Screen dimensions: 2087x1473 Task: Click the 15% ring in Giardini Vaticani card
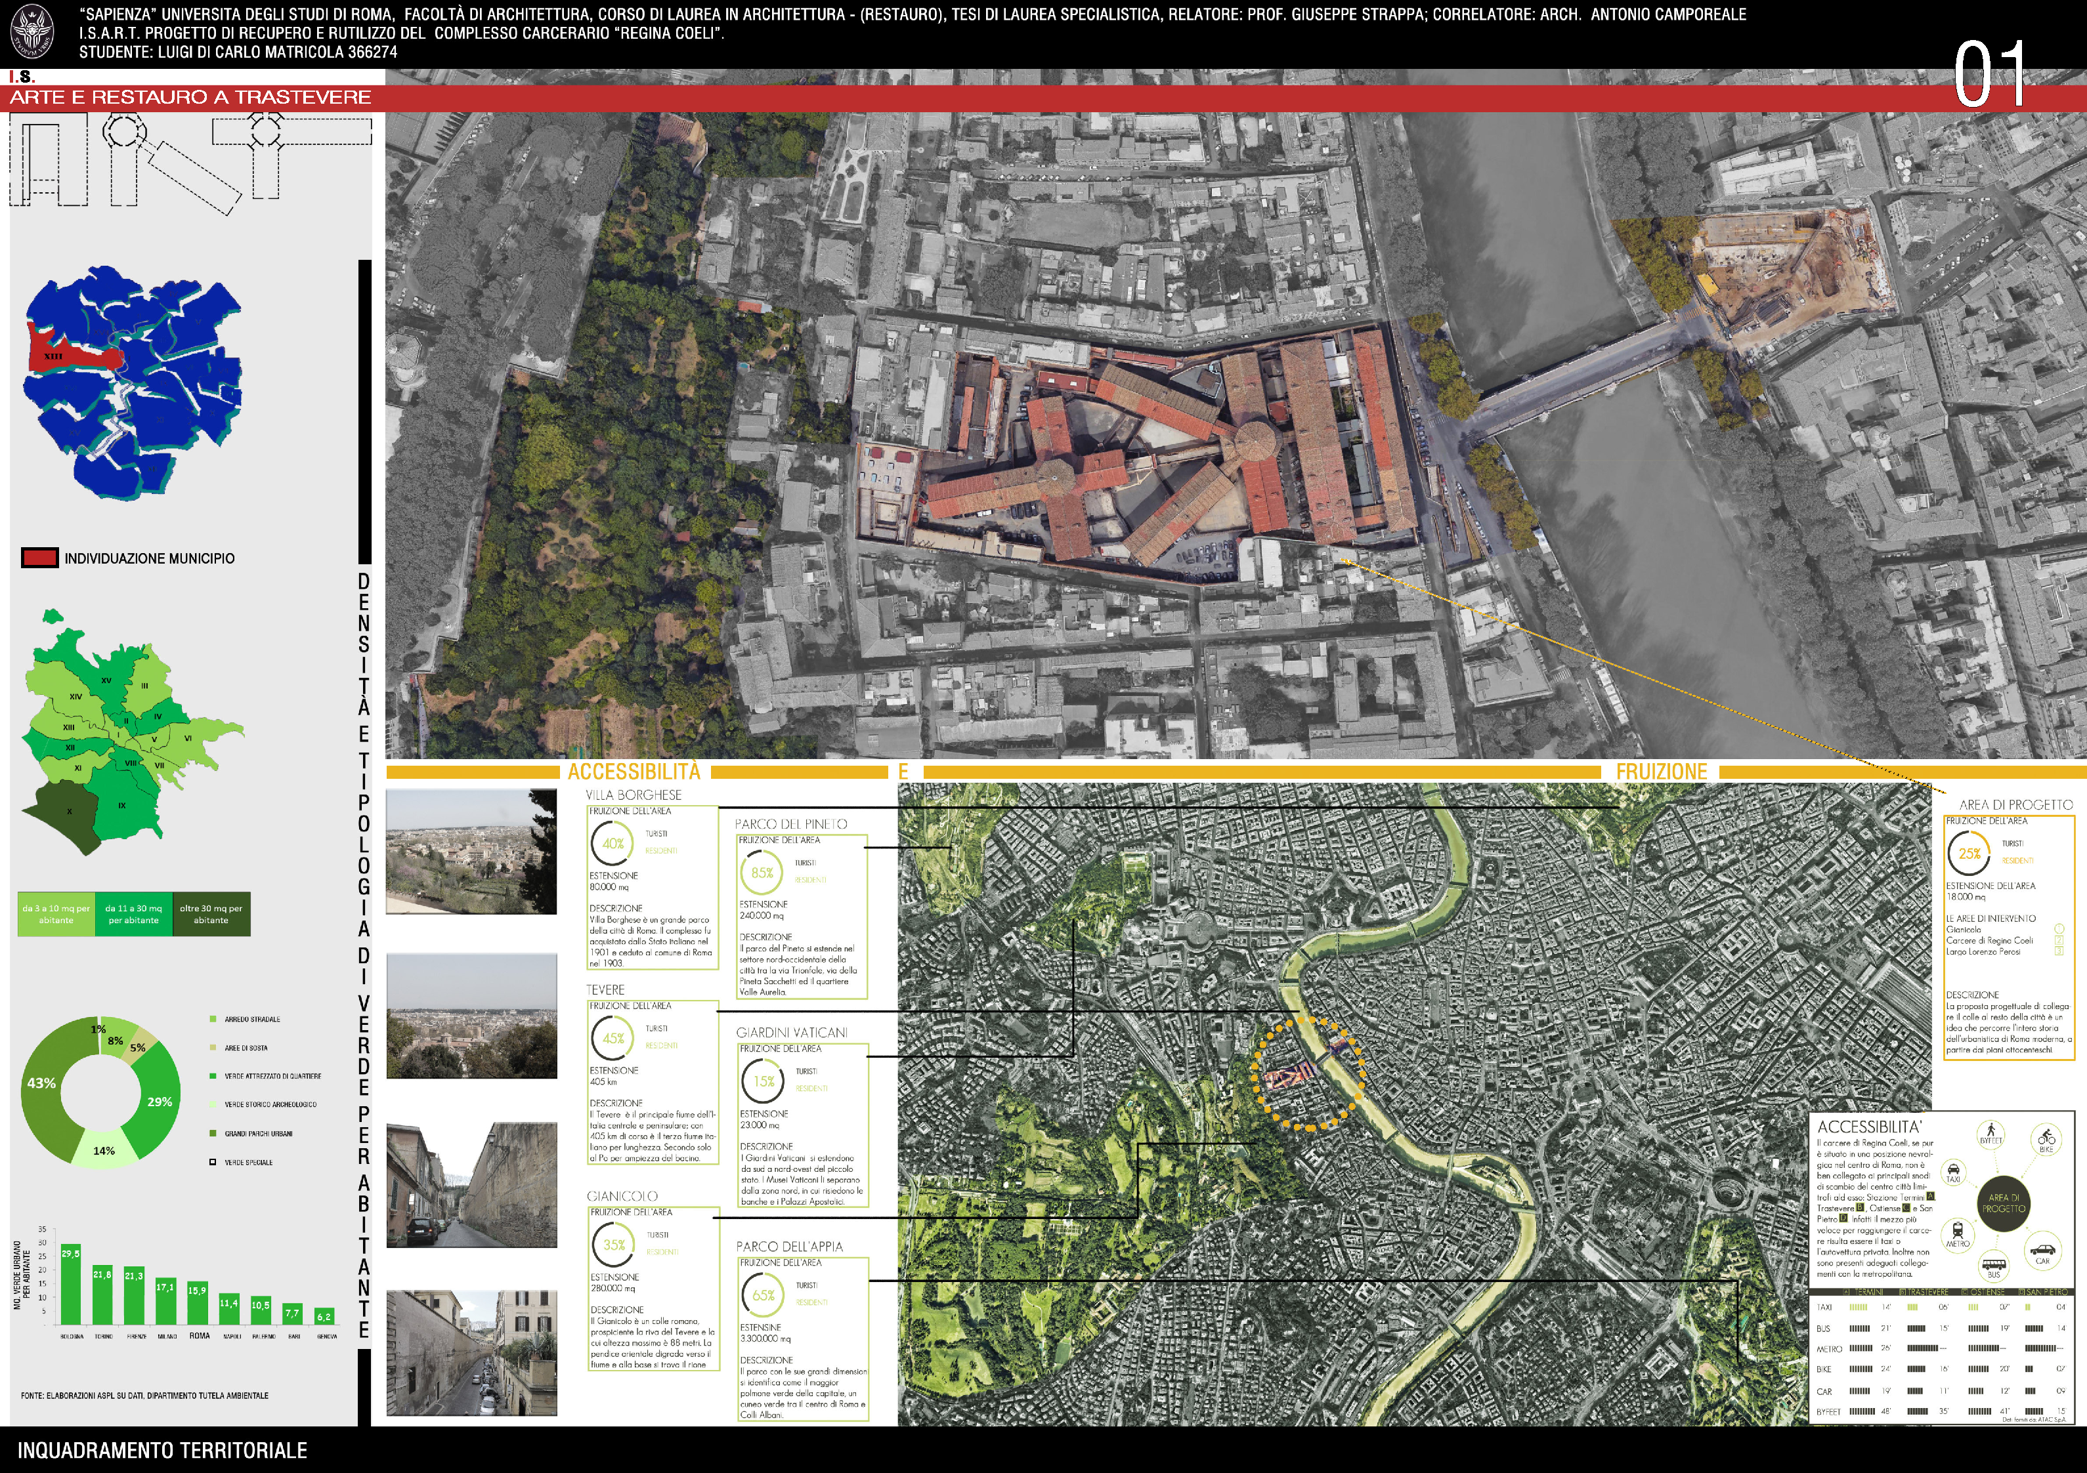(x=764, y=1081)
